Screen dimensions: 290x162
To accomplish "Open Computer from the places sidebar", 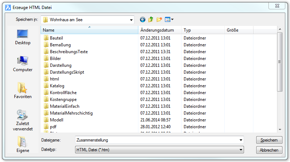I will tap(23, 64).
